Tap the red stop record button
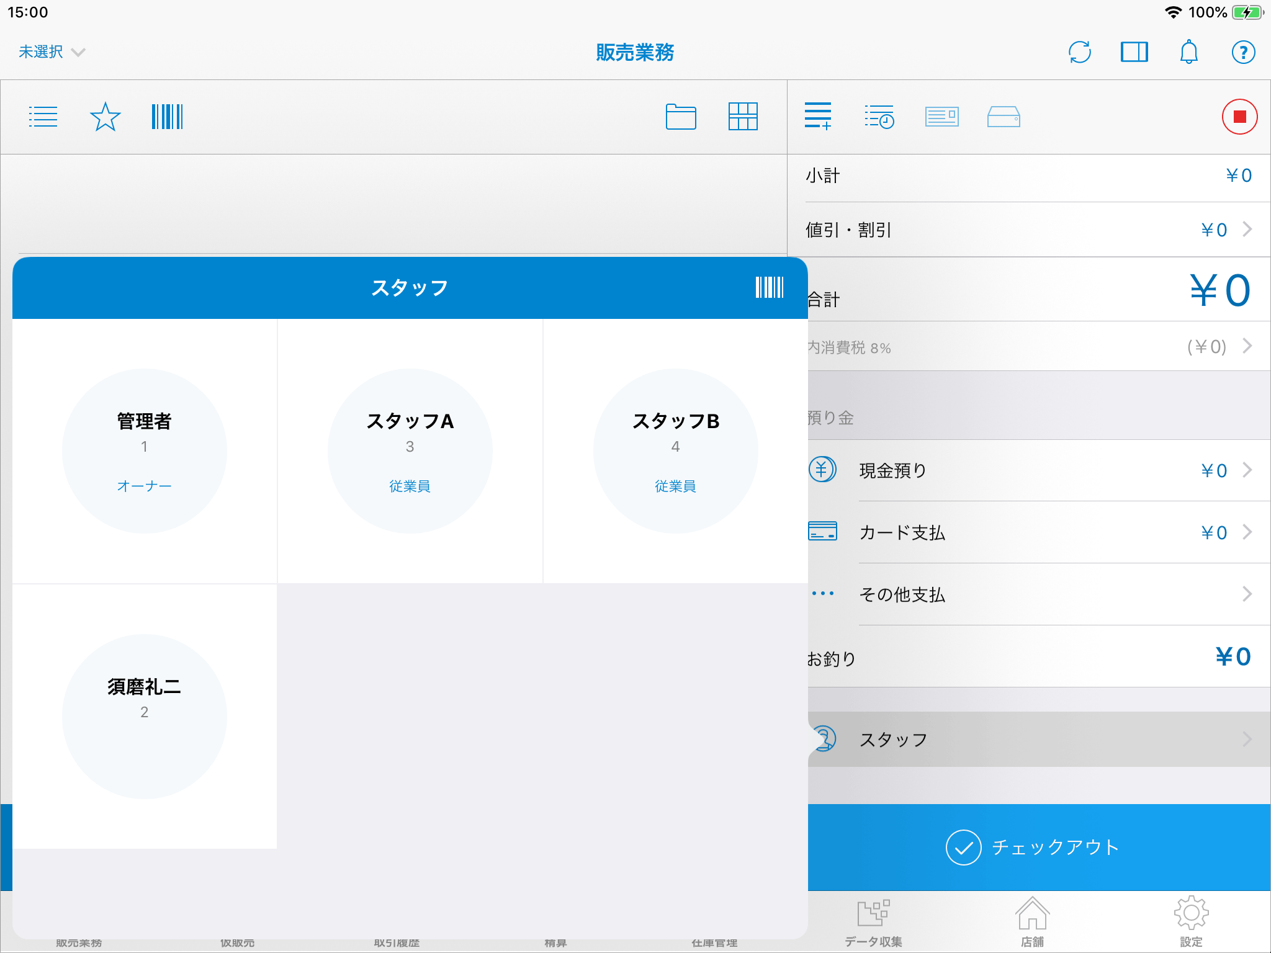 [x=1239, y=117]
